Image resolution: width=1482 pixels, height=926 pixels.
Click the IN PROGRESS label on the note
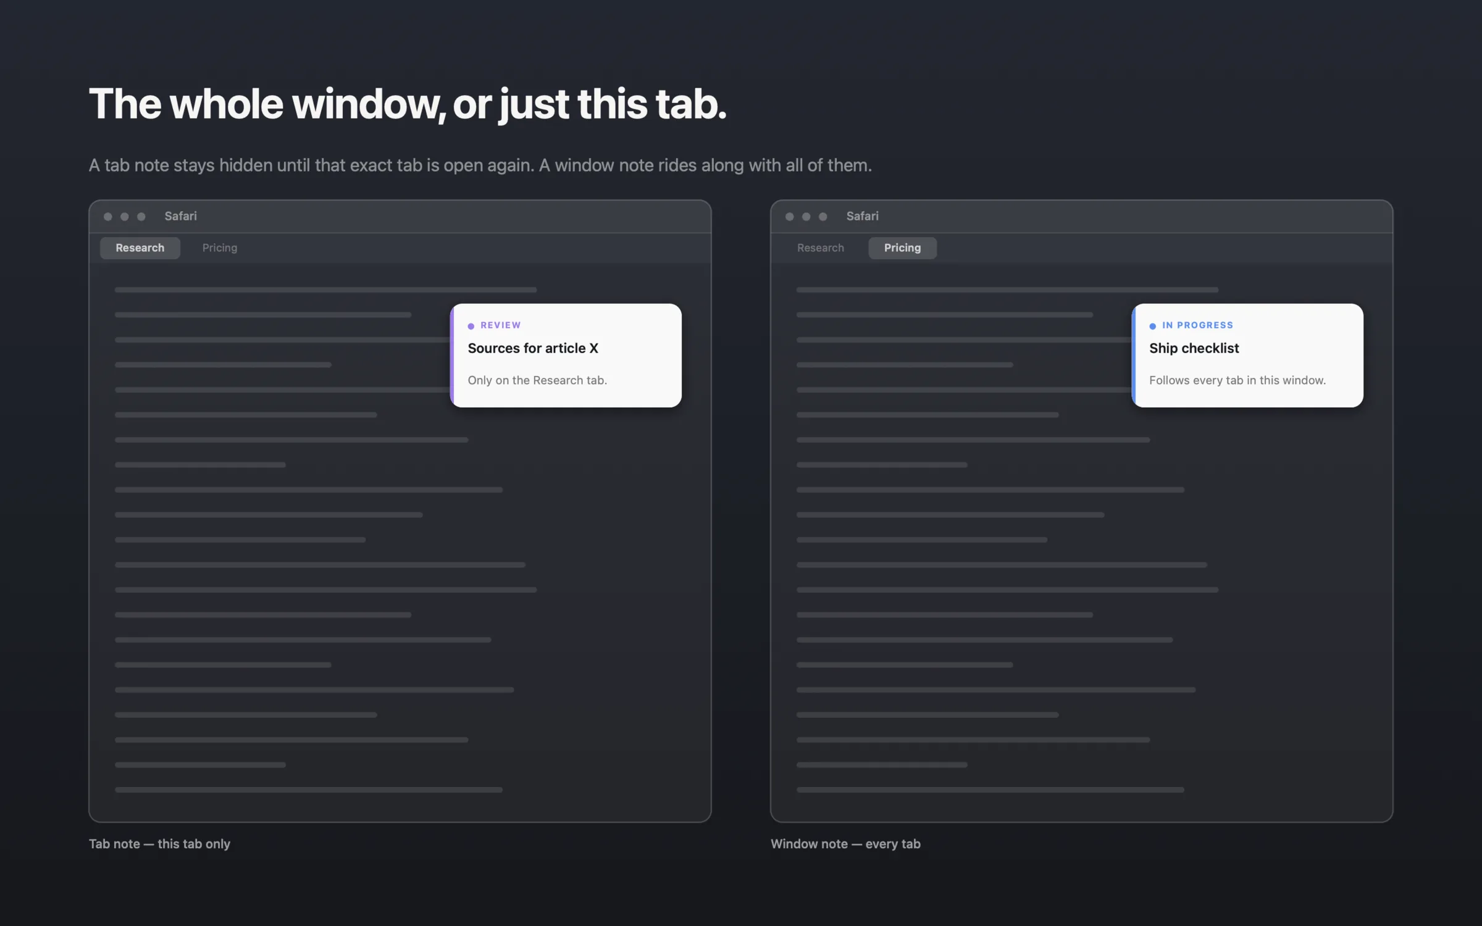tap(1197, 325)
